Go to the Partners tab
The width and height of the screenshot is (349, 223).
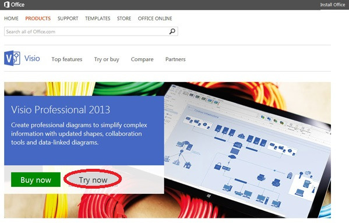click(175, 59)
